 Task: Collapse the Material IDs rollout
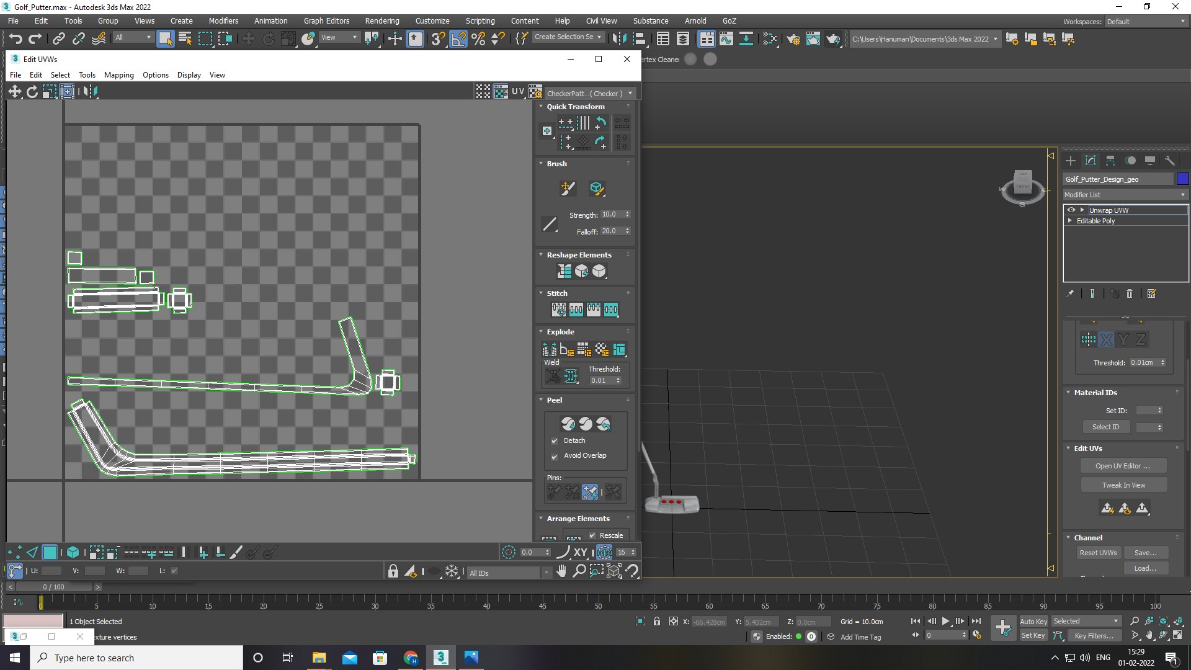[1068, 392]
